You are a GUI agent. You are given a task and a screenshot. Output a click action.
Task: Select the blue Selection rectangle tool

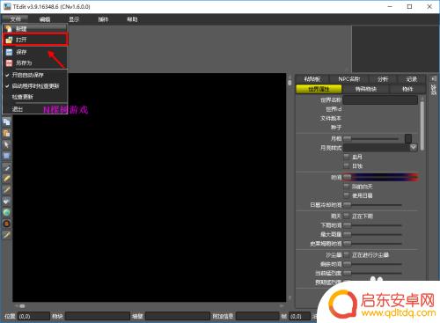(x=7, y=156)
